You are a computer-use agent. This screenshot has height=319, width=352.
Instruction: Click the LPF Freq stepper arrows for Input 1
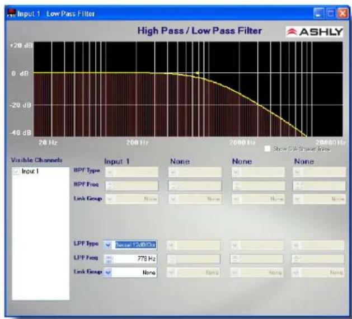tap(109, 259)
